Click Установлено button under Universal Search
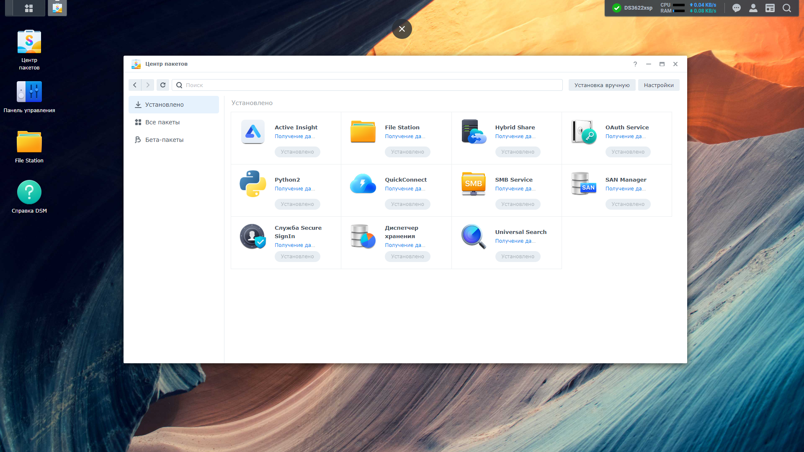Image resolution: width=804 pixels, height=452 pixels. point(518,257)
